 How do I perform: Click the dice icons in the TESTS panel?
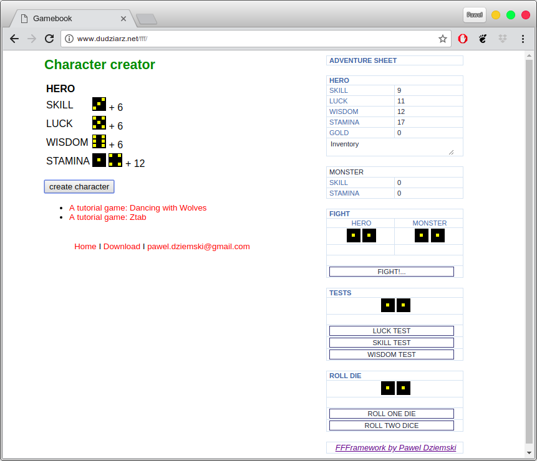[395, 305]
